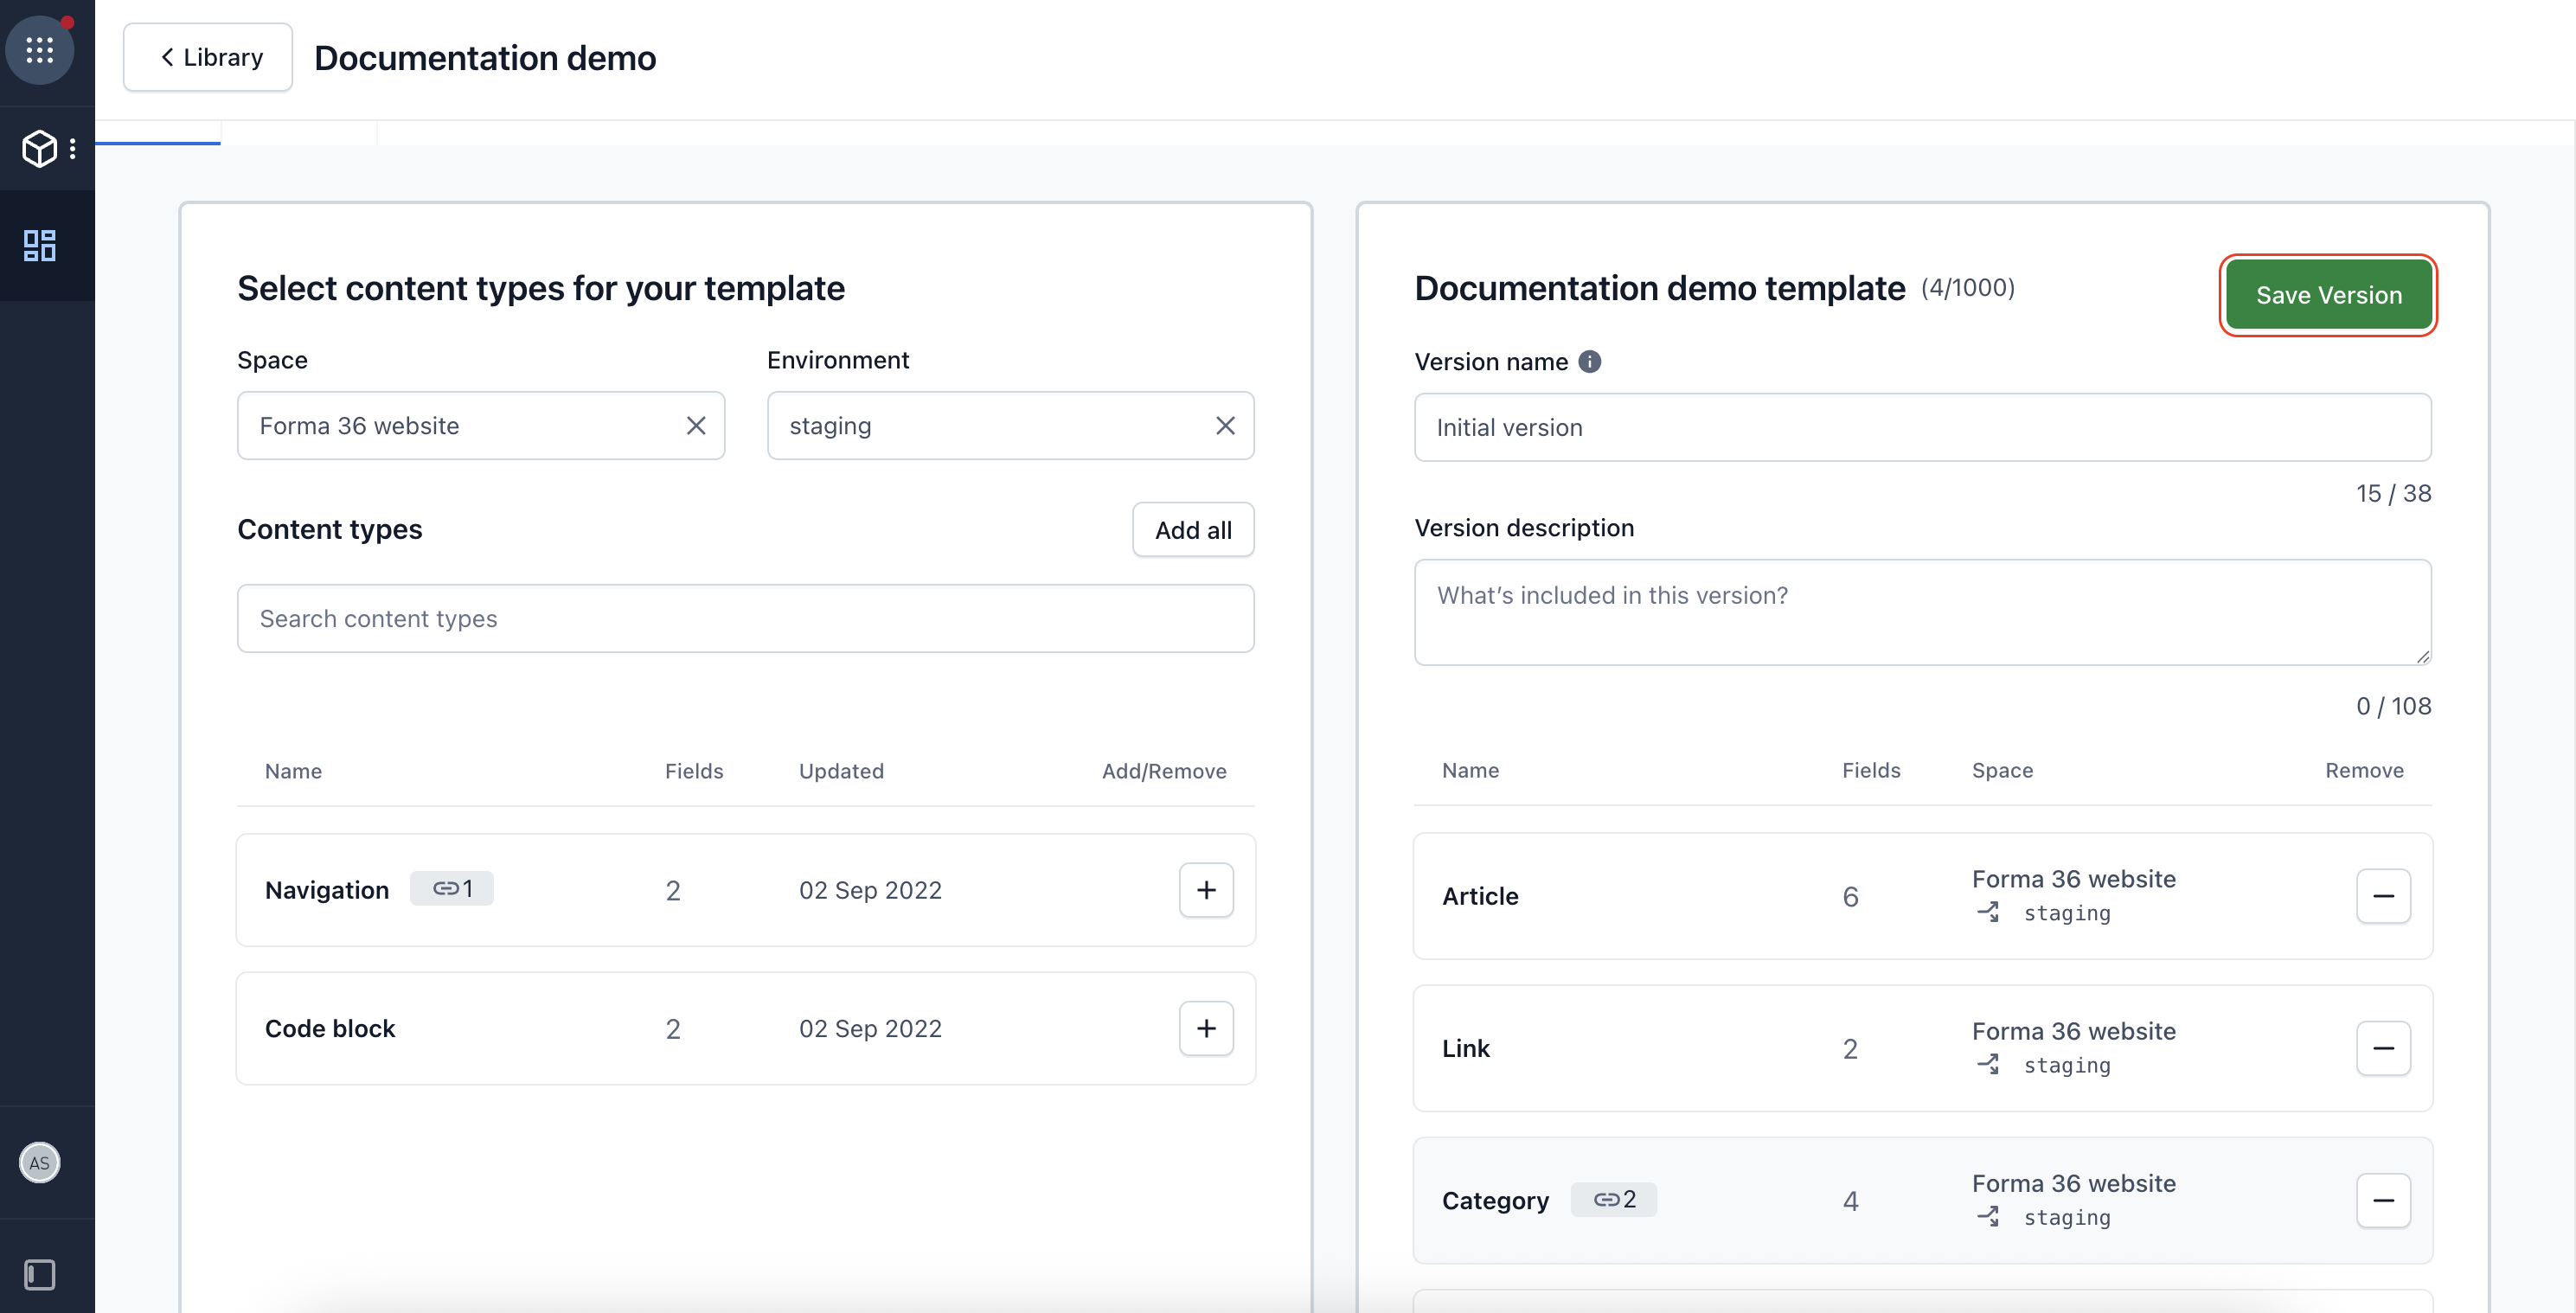Remove Link from the template
The image size is (2576, 1313).
(x=2383, y=1048)
